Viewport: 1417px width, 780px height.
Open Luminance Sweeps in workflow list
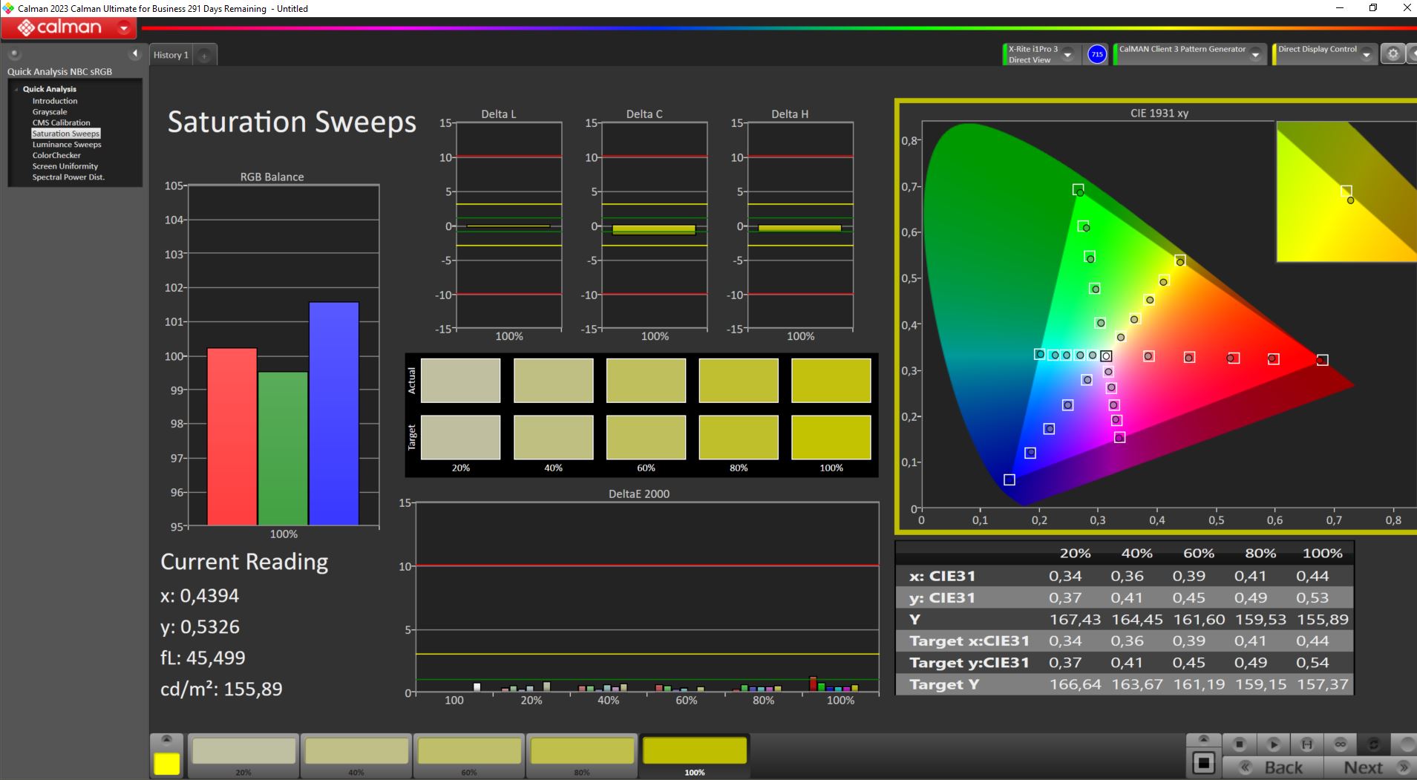tap(67, 145)
